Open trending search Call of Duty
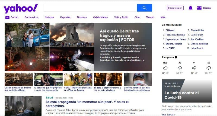 pos(197,35)
